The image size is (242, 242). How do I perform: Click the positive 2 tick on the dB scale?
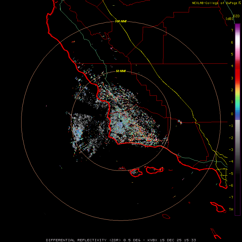tap(232, 90)
